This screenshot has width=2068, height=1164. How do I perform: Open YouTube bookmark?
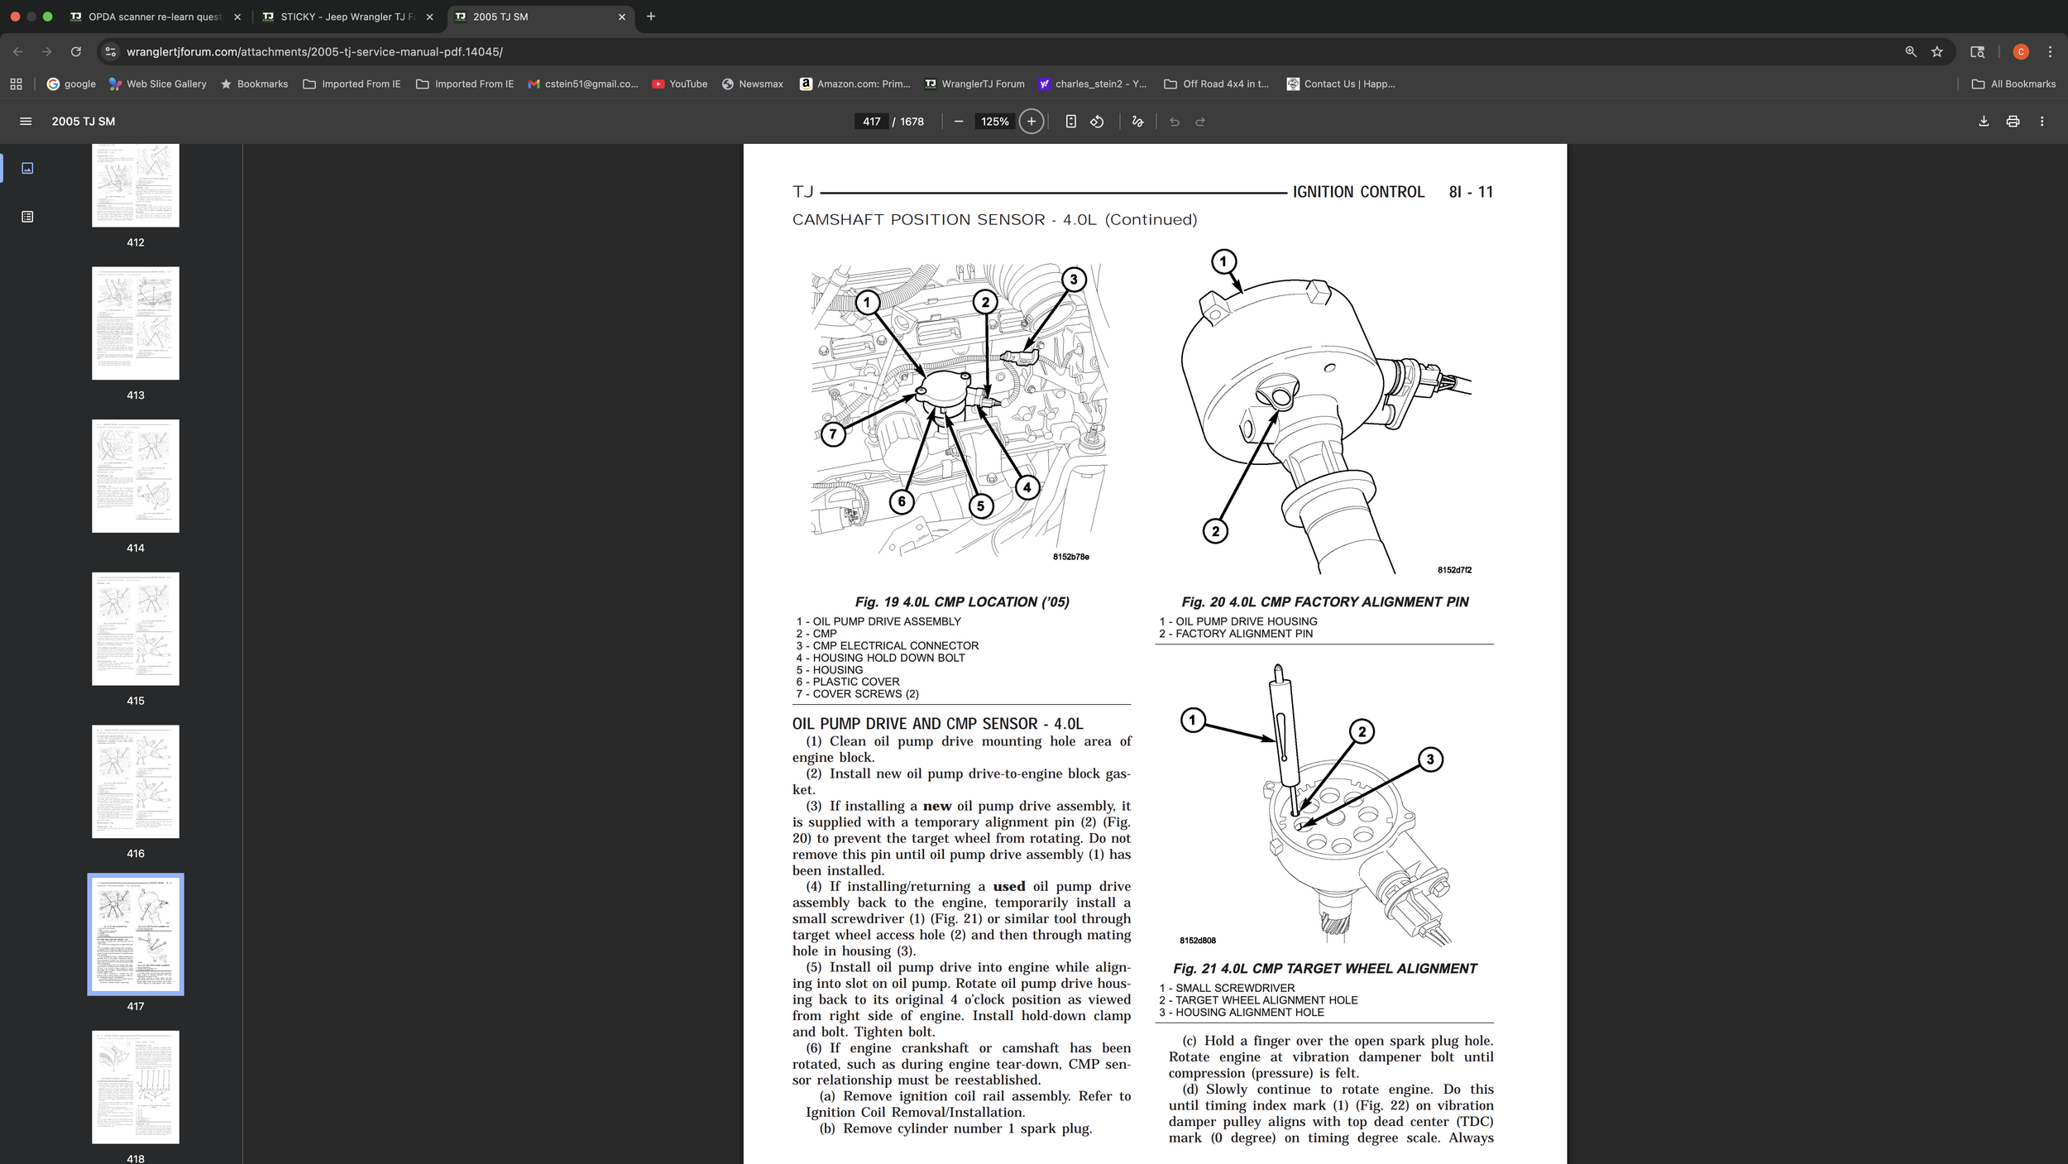(679, 84)
